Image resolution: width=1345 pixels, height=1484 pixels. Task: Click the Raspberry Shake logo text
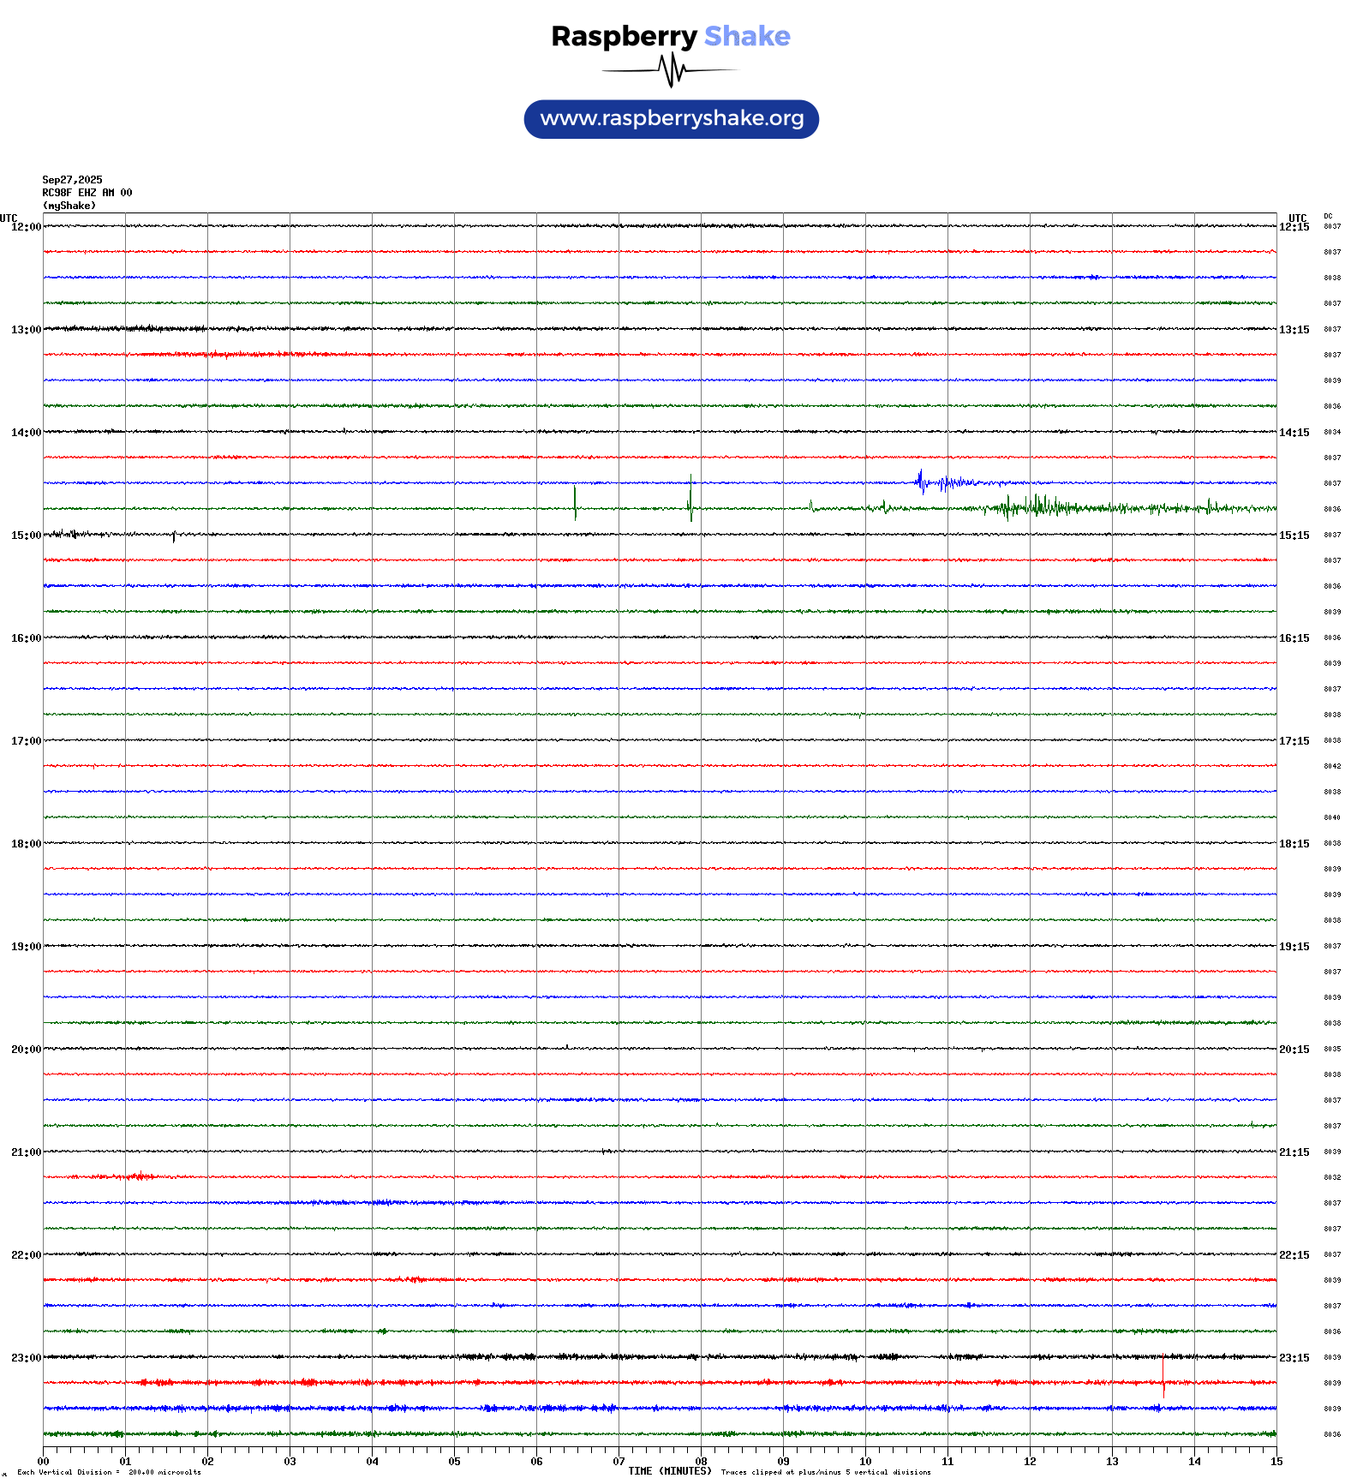[x=670, y=36]
